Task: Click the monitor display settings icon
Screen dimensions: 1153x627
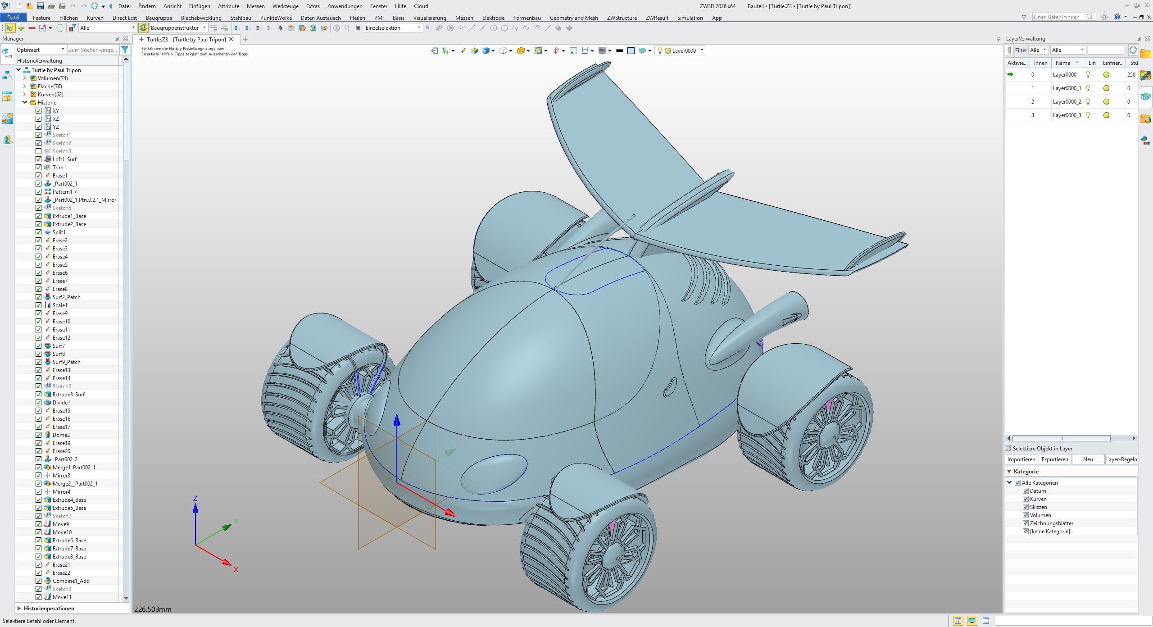Action: pos(602,50)
